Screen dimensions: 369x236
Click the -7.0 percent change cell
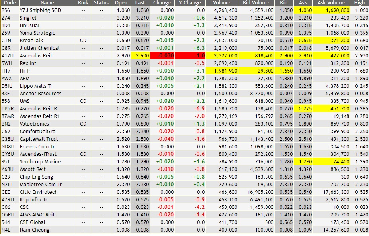199,116
